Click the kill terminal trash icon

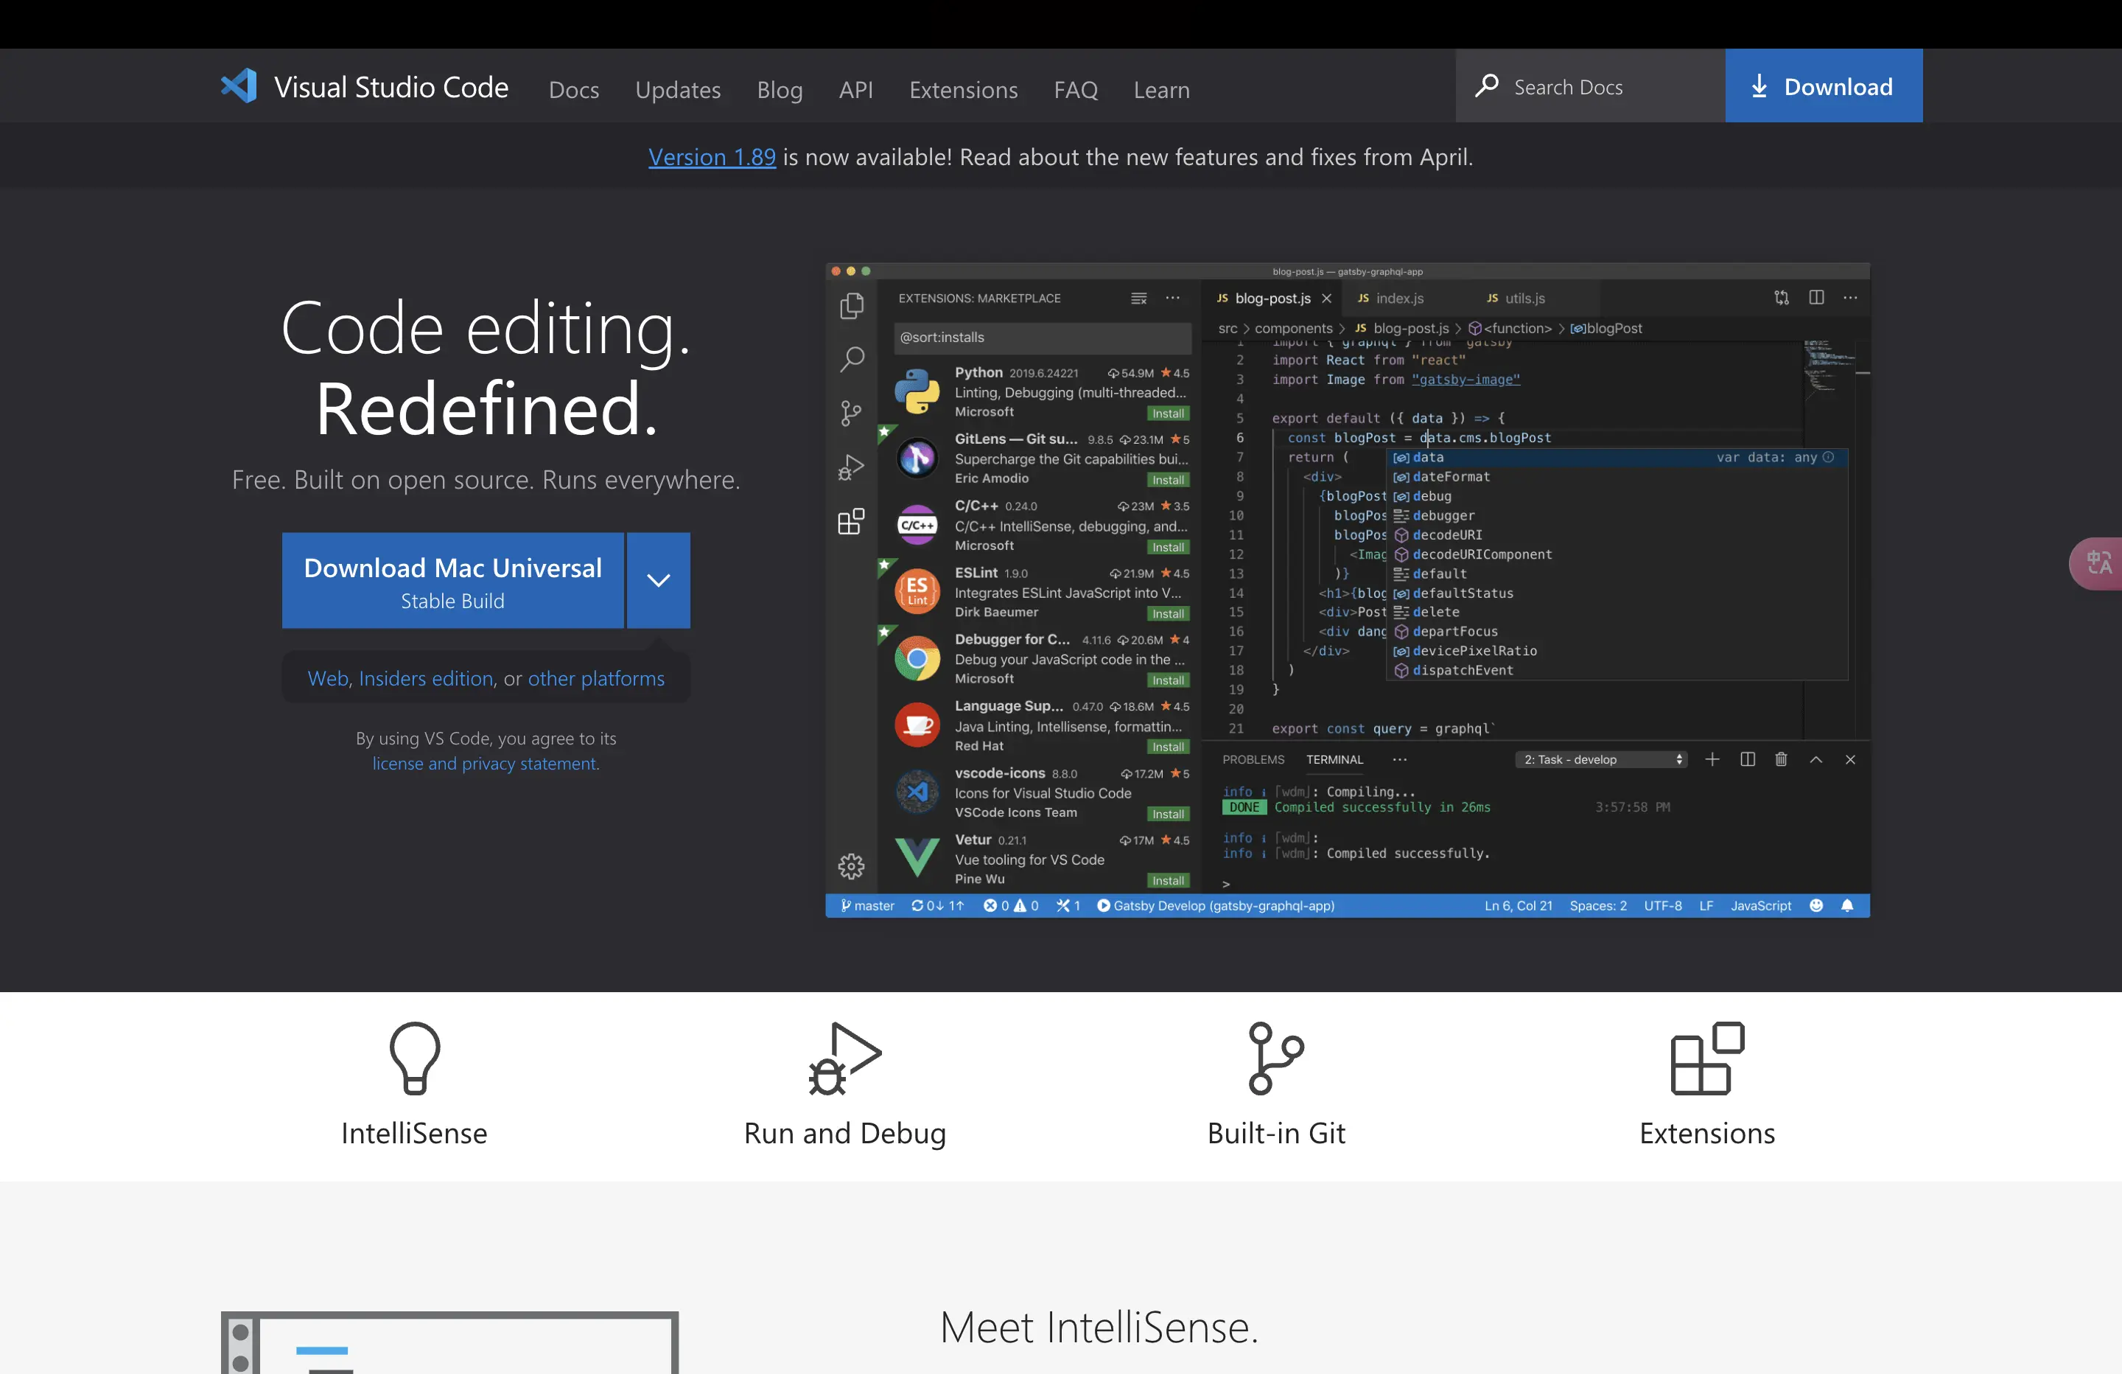click(x=1781, y=759)
